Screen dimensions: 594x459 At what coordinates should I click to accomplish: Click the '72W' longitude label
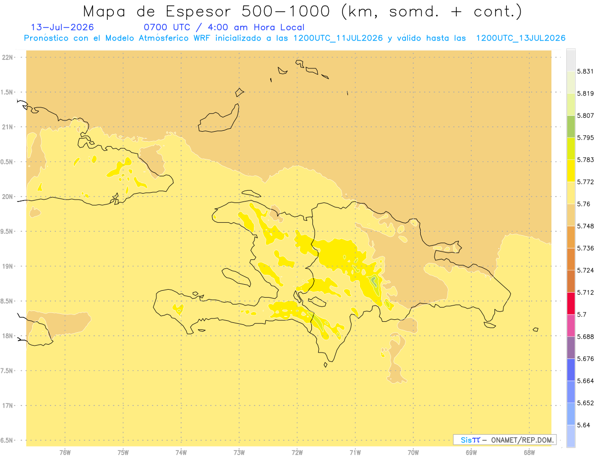pos(297,452)
